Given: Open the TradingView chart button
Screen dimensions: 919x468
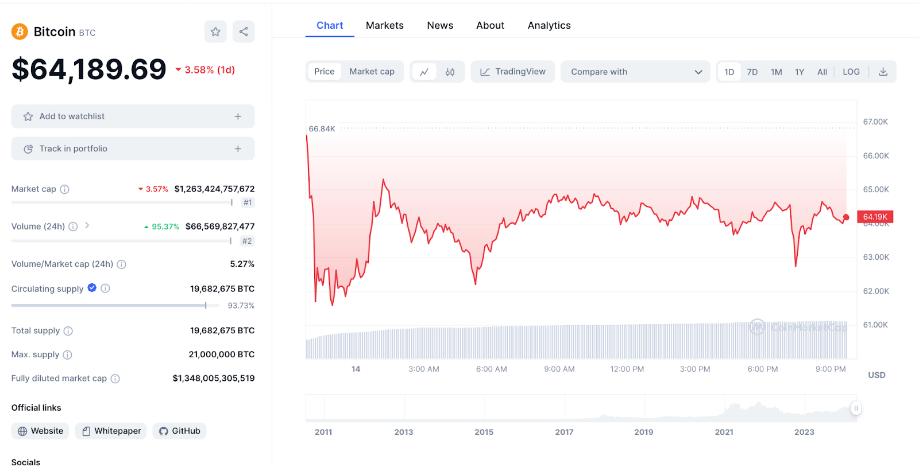Looking at the screenshot, I should (513, 72).
